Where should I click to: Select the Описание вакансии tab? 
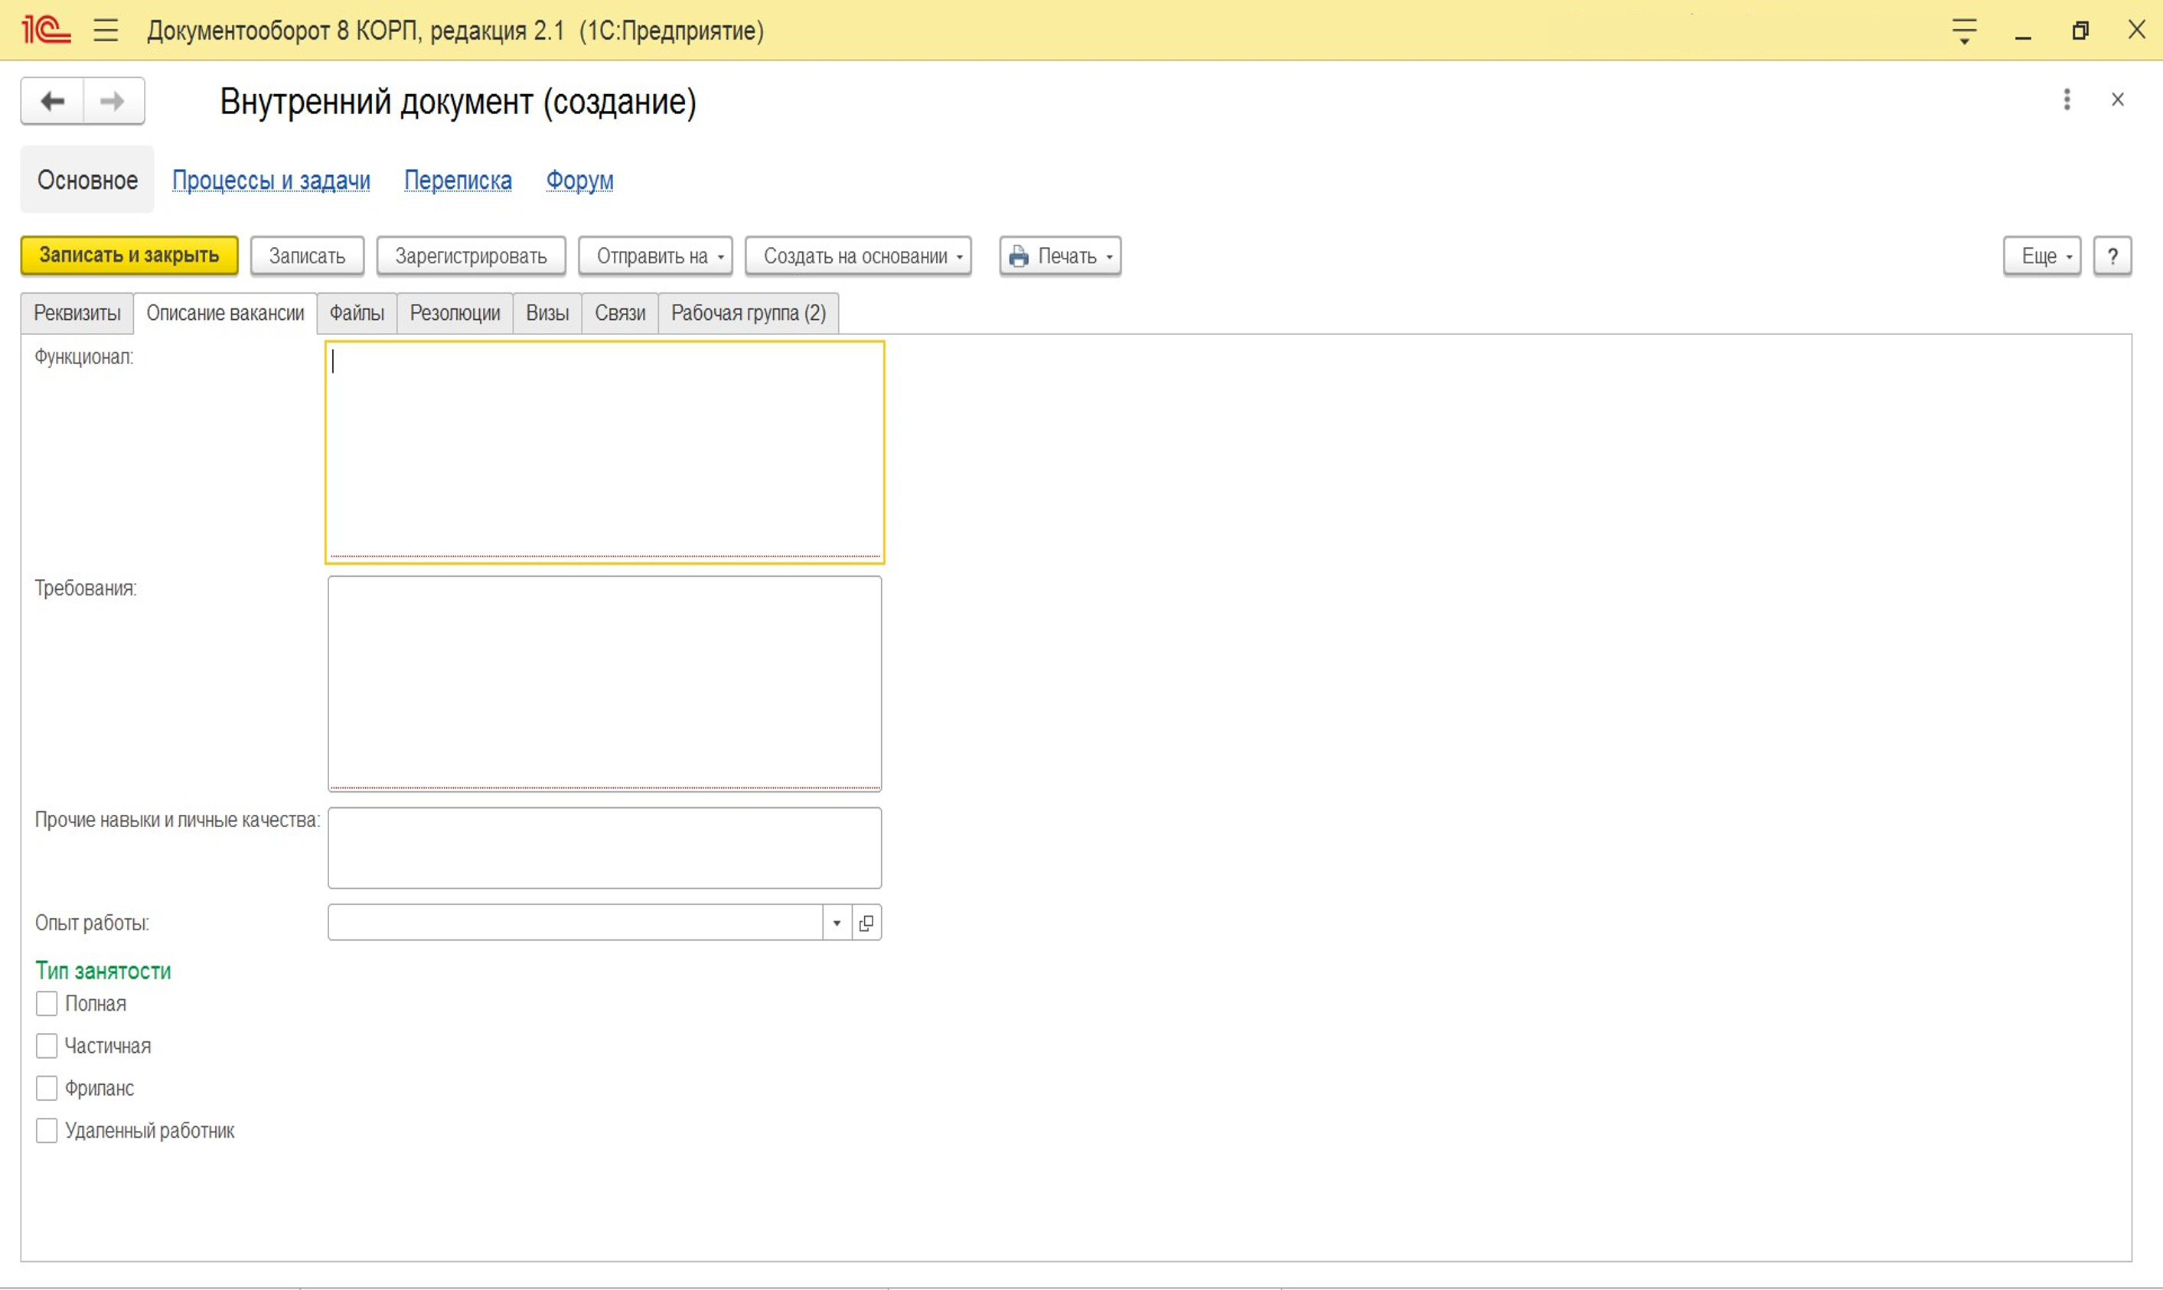225,313
